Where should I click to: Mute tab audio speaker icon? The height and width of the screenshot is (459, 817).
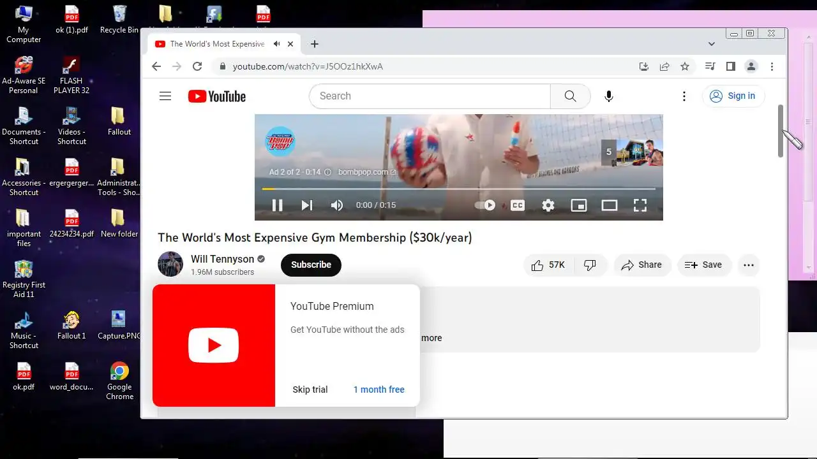pos(276,44)
